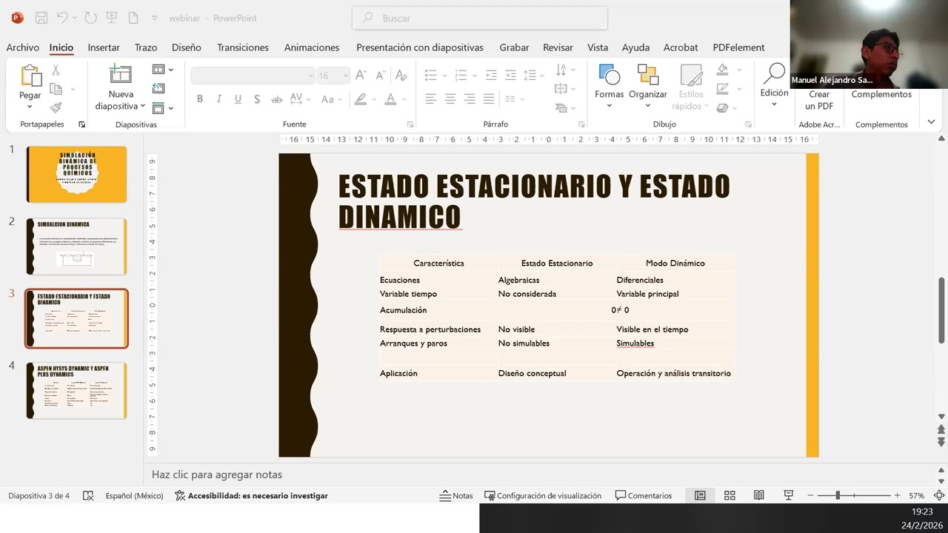
Task: Toggle Align text left
Action: [430, 98]
